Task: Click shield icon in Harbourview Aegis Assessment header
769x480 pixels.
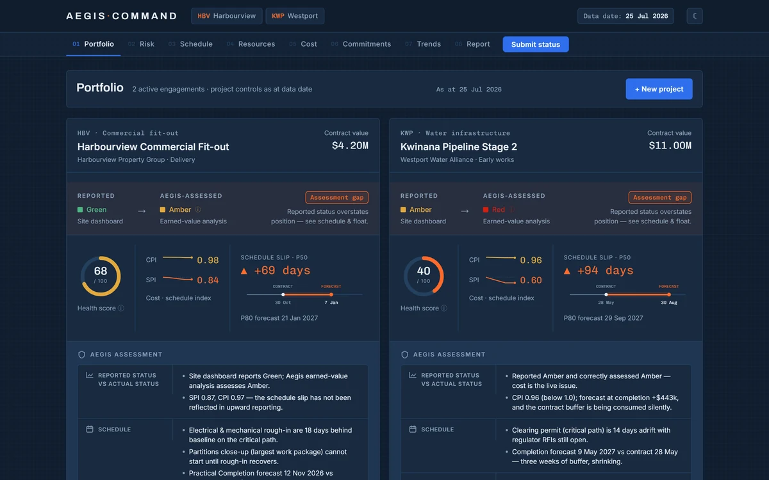Action: pyautogui.click(x=81, y=354)
